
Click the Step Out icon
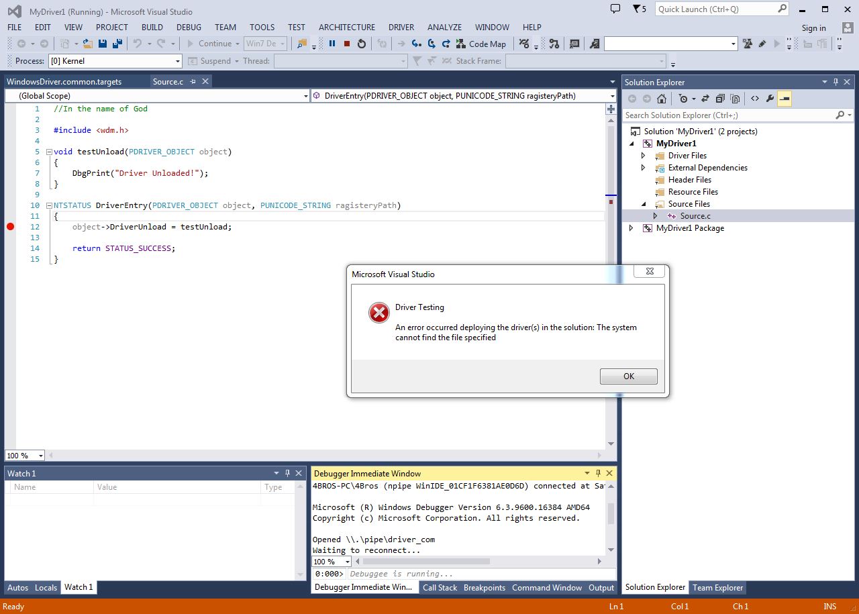(x=446, y=44)
